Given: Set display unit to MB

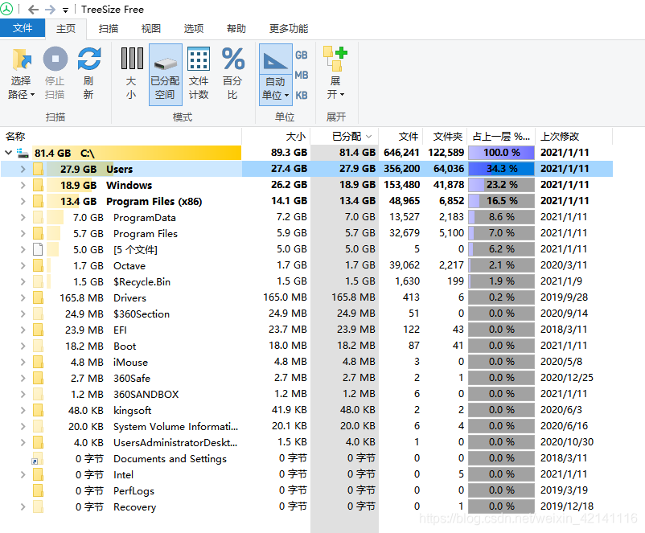Looking at the screenshot, I should click(x=301, y=75).
